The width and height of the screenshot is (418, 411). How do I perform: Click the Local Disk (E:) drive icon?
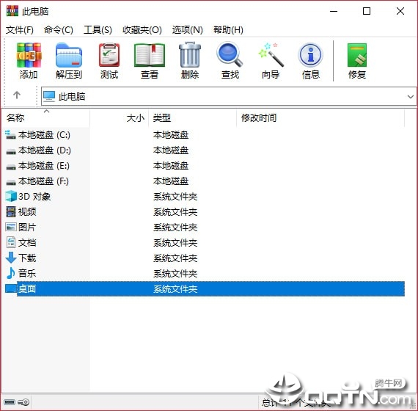point(11,167)
